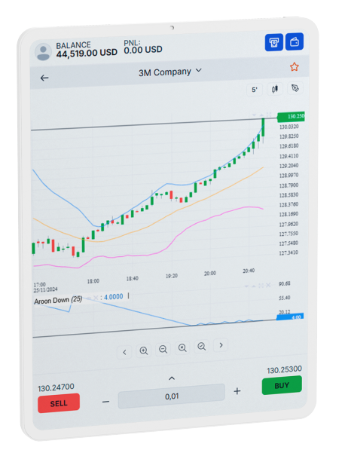Open the blue wallet icon button
Screen dimensions: 342x456
295,41
